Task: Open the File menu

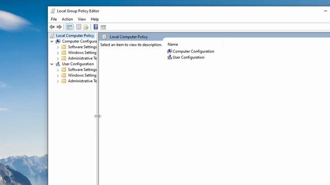Action: point(54,19)
